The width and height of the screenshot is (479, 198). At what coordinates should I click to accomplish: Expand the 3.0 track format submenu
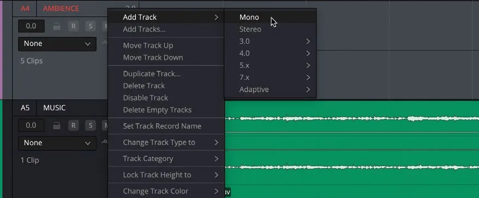270,41
